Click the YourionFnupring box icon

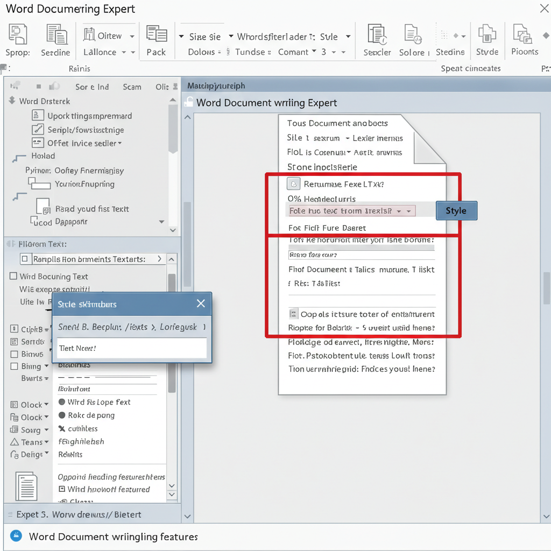[x=39, y=183]
